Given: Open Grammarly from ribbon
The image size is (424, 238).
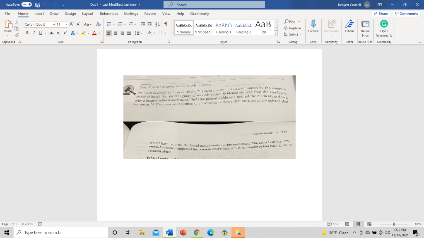Looking at the screenshot, I should [384, 28].
